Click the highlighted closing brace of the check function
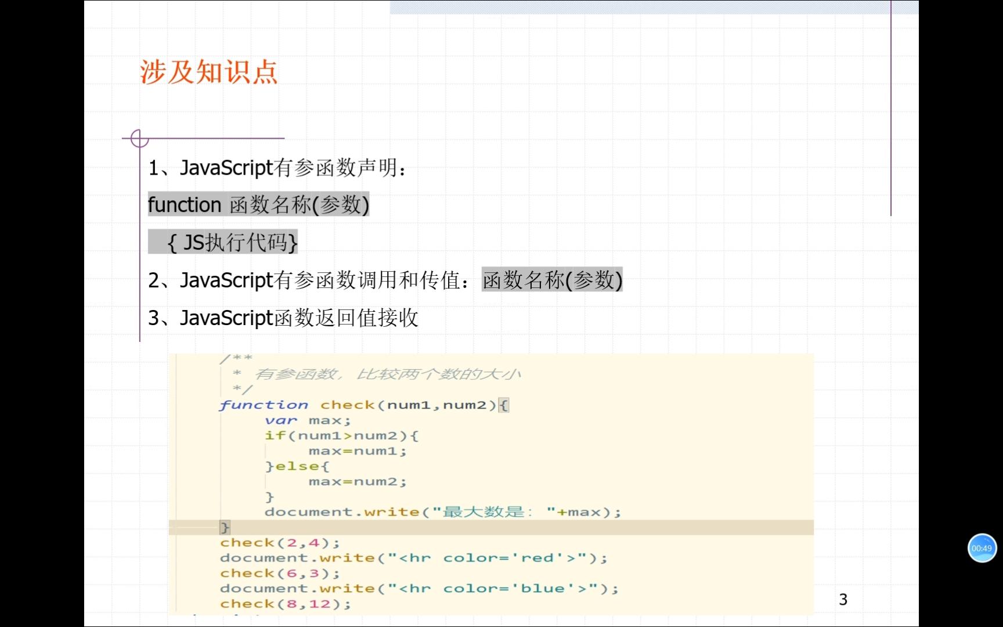This screenshot has width=1003, height=627. click(x=225, y=527)
